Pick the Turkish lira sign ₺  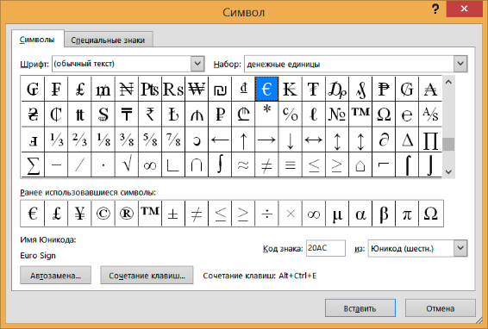pos(173,115)
